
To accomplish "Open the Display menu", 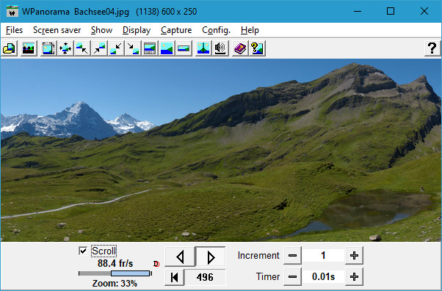I will [x=137, y=30].
